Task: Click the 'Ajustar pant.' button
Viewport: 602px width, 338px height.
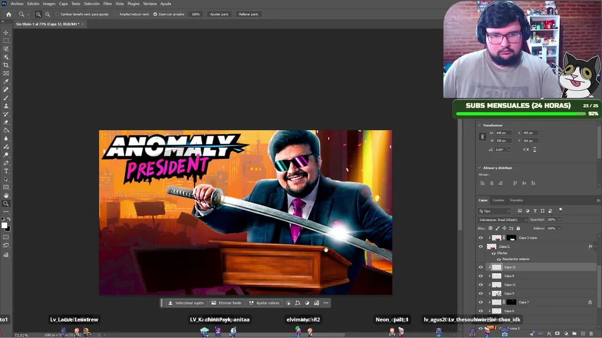Action: [x=219, y=15]
